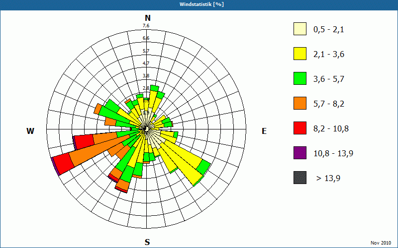Viewport: 398px width, 248px height.
Task: Click the legend label '0,5 - 2,1'
Action: point(329,30)
